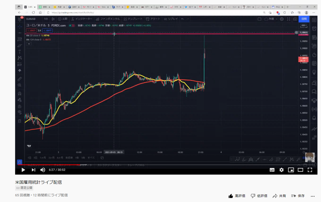Screen dimensions: 321x202
Task: Undo the last chart action
Action: pos(183,19)
